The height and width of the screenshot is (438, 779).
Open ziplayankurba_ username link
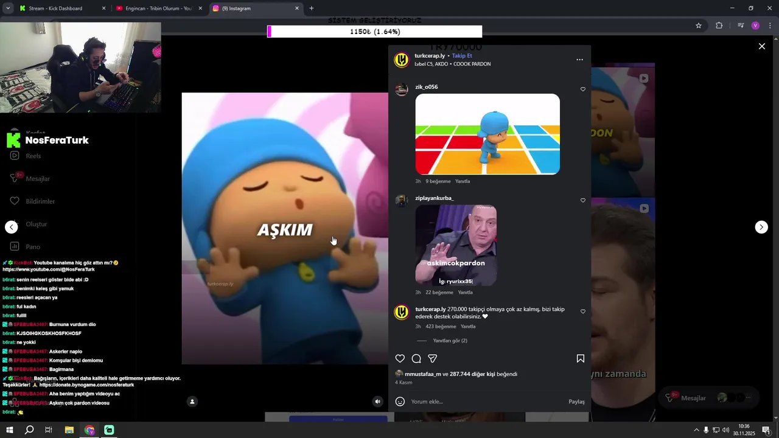point(434,198)
